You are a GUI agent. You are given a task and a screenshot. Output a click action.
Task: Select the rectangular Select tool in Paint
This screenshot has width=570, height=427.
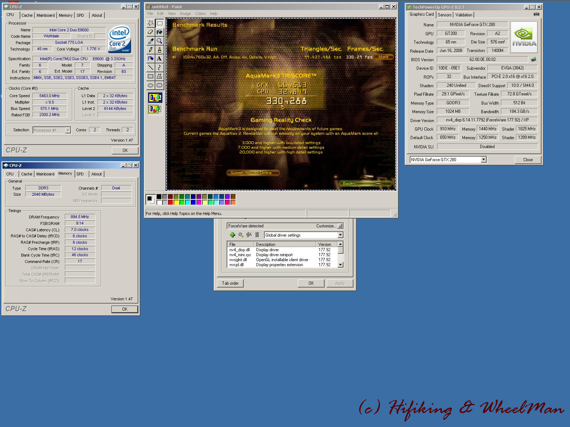160,23
